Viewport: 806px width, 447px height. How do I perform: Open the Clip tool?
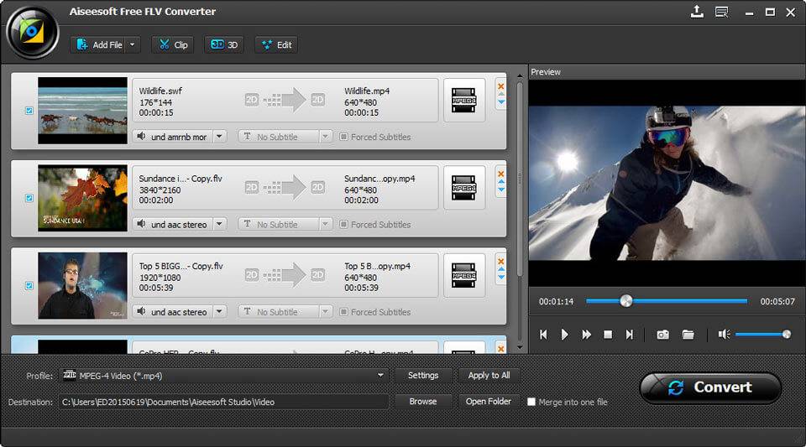173,45
